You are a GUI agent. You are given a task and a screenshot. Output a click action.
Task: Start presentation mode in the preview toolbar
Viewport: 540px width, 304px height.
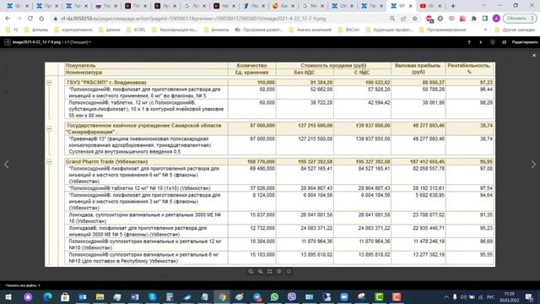click(279, 272)
